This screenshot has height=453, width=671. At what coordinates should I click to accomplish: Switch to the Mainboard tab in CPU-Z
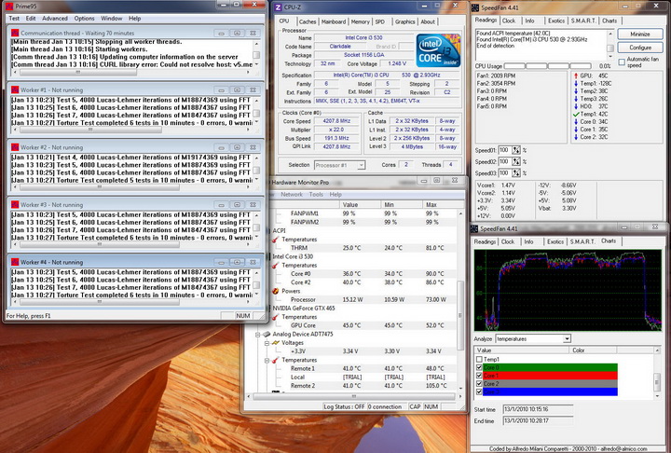[334, 21]
